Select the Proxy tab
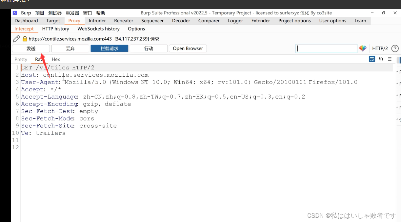 pyautogui.click(x=74, y=21)
